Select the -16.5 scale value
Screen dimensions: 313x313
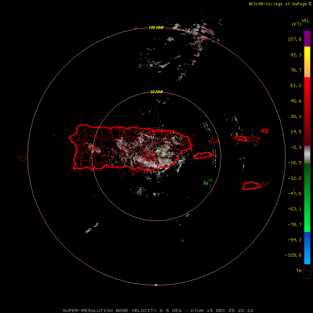pos(295,163)
